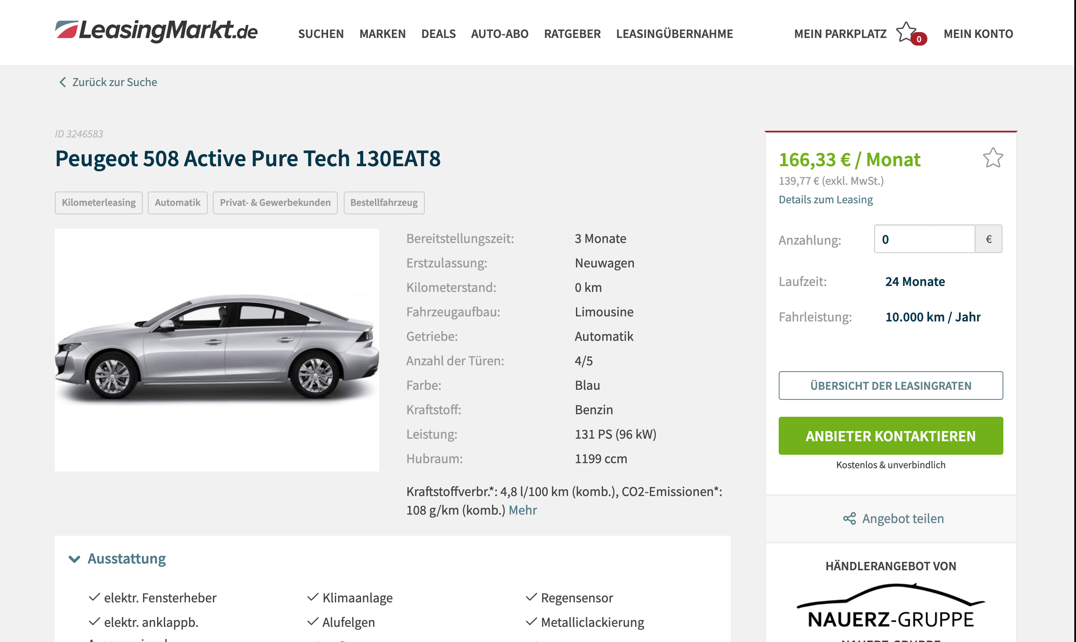The width and height of the screenshot is (1076, 642).
Task: Select the Automatik tag
Action: [x=177, y=202]
